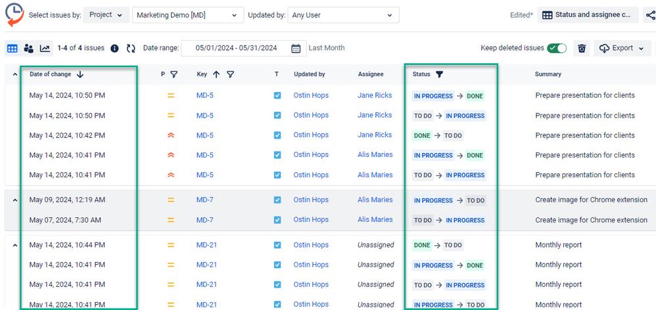This screenshot has width=656, height=310.
Task: Open the date range calendar picker
Action: (296, 49)
